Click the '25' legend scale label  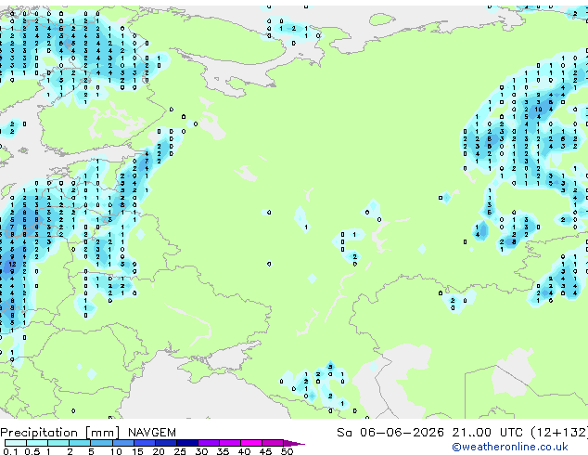click(x=180, y=451)
